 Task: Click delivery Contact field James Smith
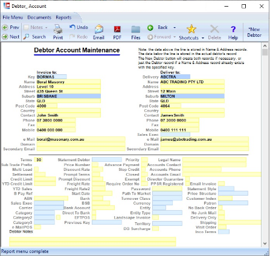click(192, 115)
